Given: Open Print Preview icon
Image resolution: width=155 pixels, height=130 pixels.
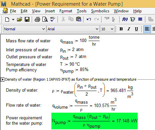Looking at the screenshot, I should 45,19.
